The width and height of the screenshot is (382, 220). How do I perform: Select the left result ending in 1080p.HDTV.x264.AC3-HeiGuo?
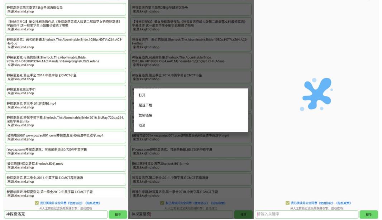(x=65, y=43)
